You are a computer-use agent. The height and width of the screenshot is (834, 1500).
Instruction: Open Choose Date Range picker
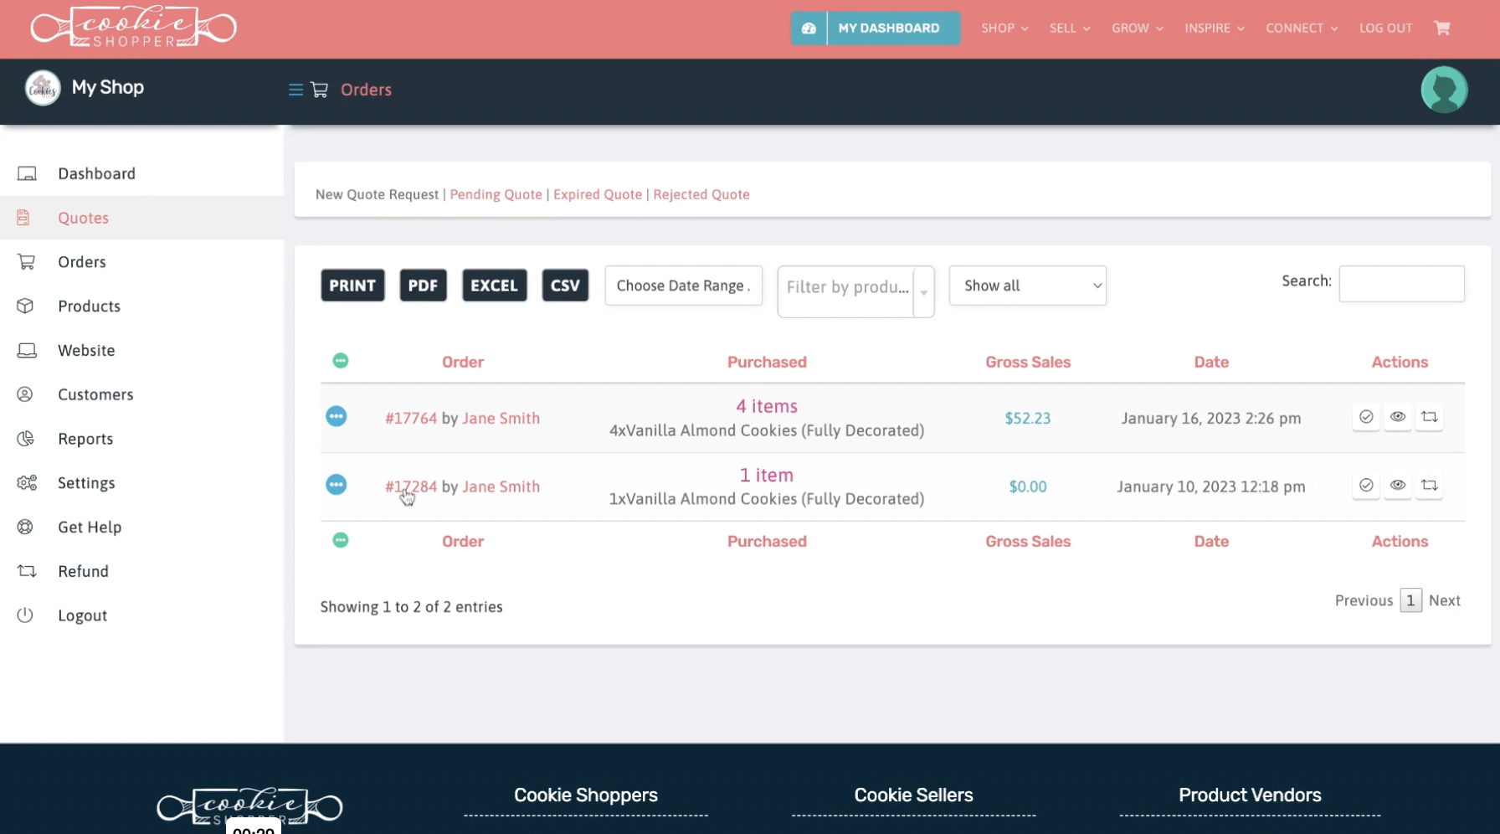coord(683,286)
